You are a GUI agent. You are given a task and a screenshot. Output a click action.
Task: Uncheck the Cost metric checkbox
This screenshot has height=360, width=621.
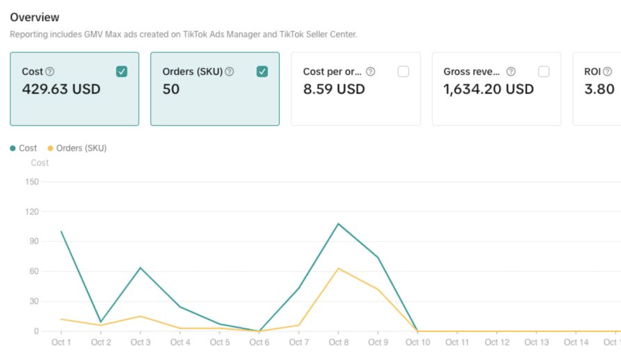coord(122,72)
